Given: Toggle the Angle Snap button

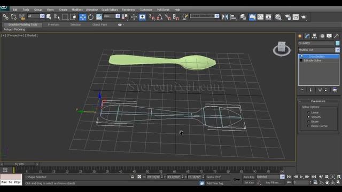Looking at the screenshot, I should pyautogui.click(x=160, y=17).
